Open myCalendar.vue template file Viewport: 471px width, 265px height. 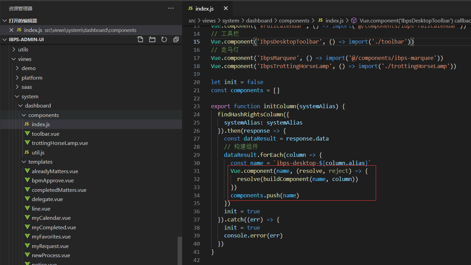(x=51, y=218)
